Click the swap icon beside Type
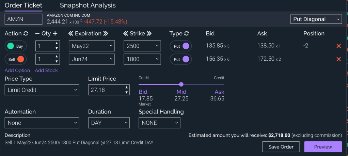 (186, 34)
